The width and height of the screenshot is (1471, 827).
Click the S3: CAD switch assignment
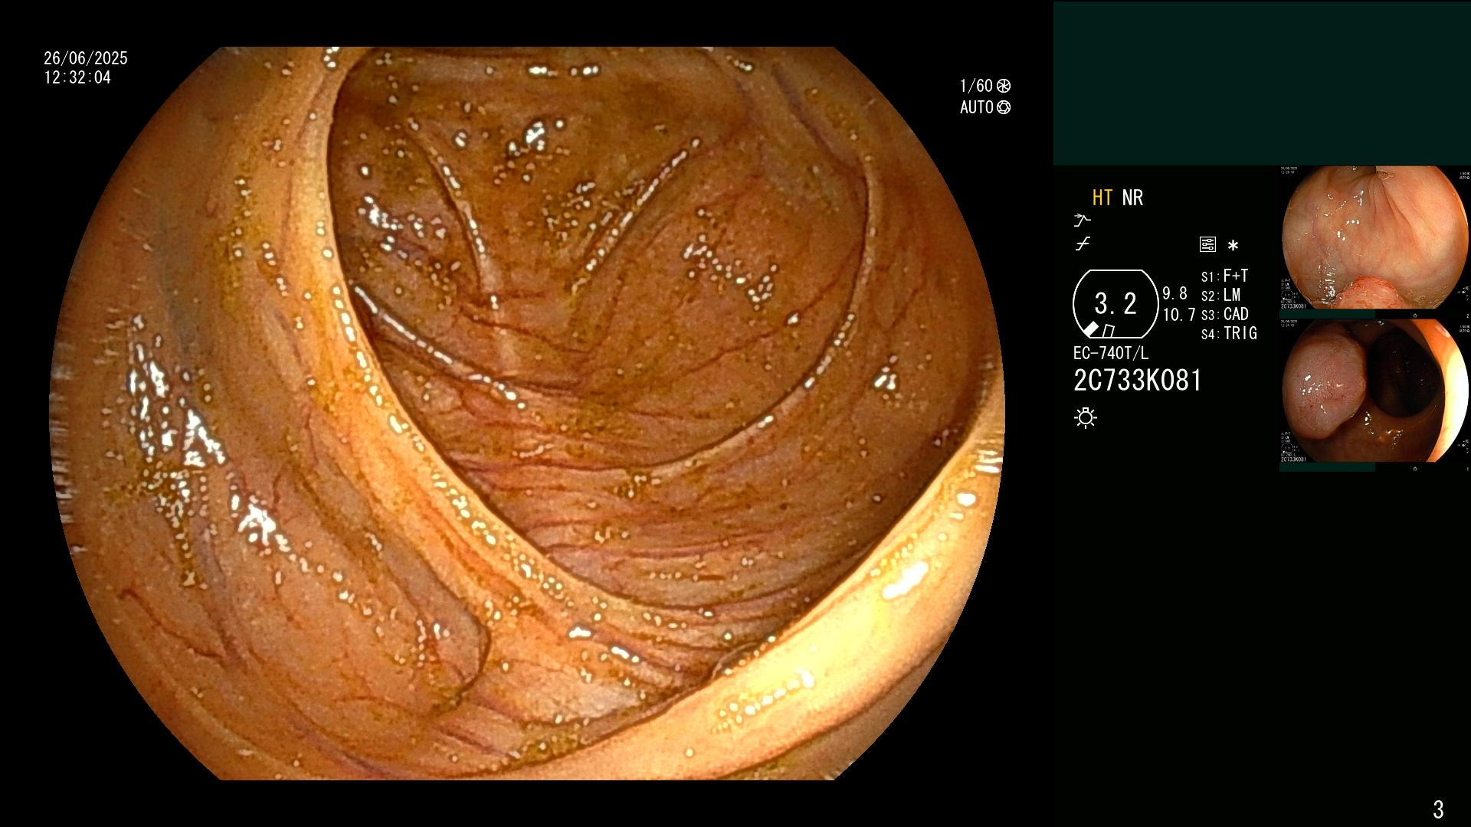point(1225,314)
